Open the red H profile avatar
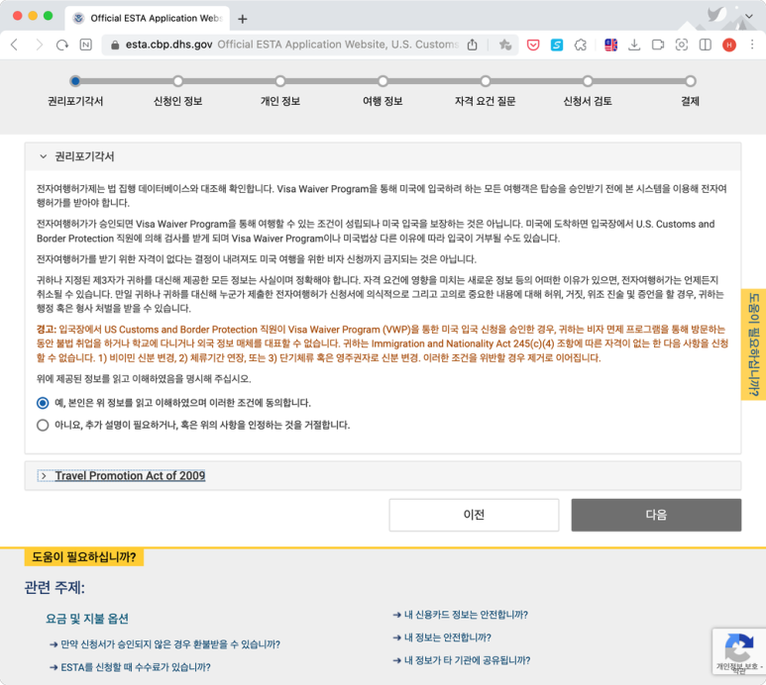The height and width of the screenshot is (685, 766). pos(729,45)
